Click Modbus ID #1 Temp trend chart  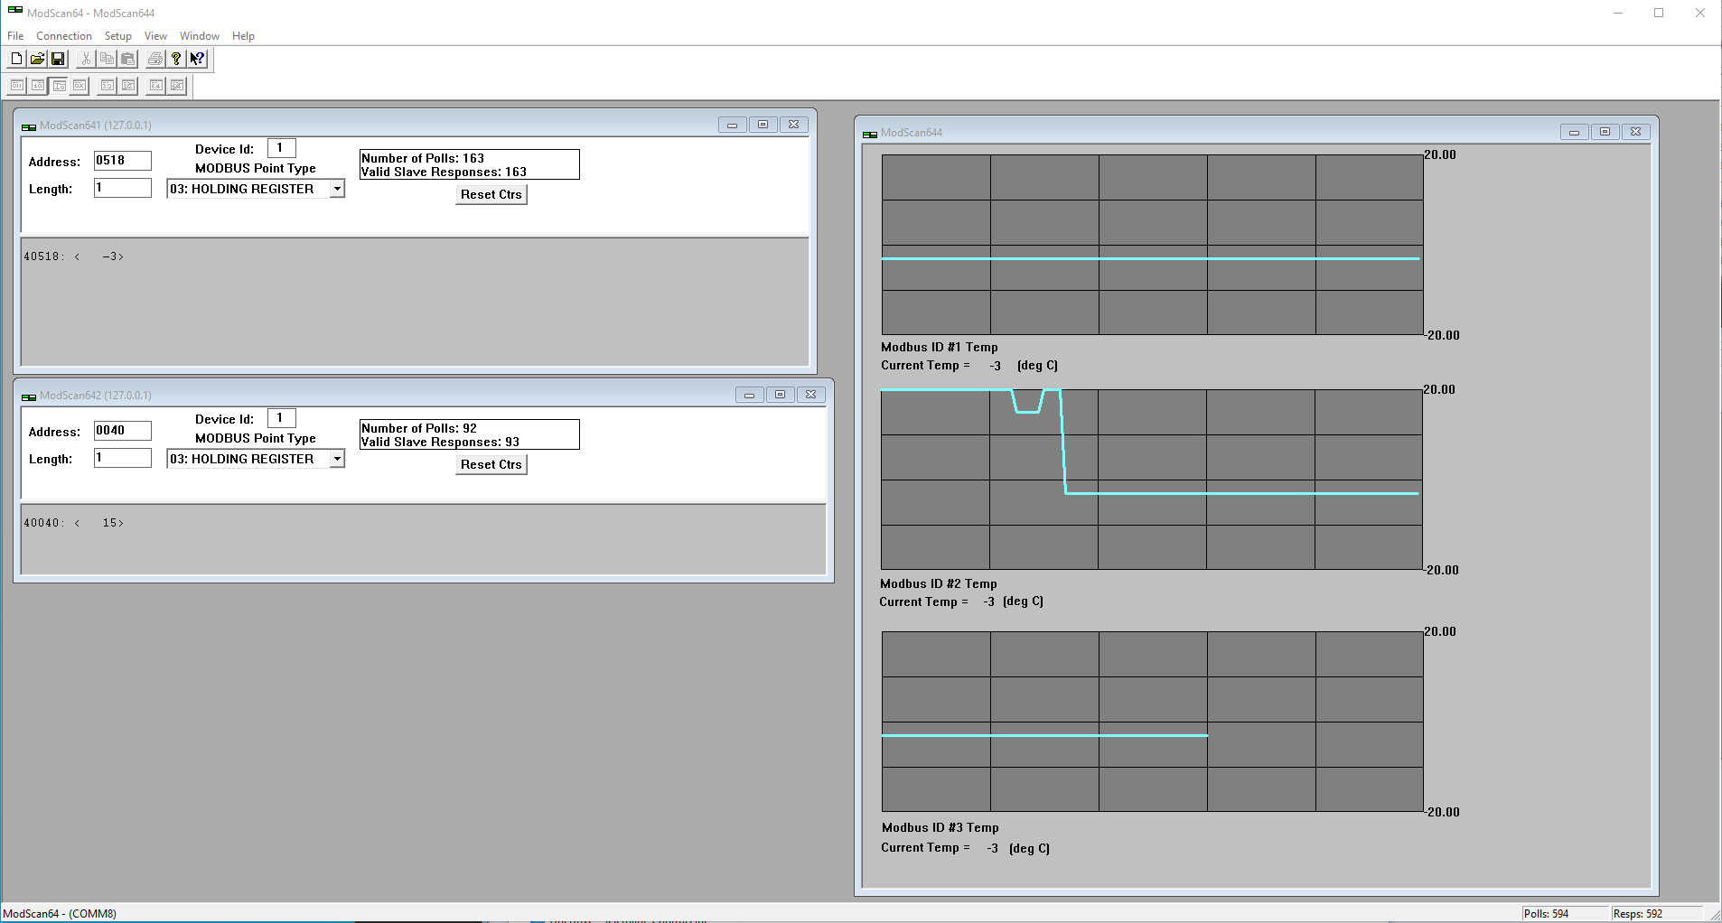coord(1153,245)
